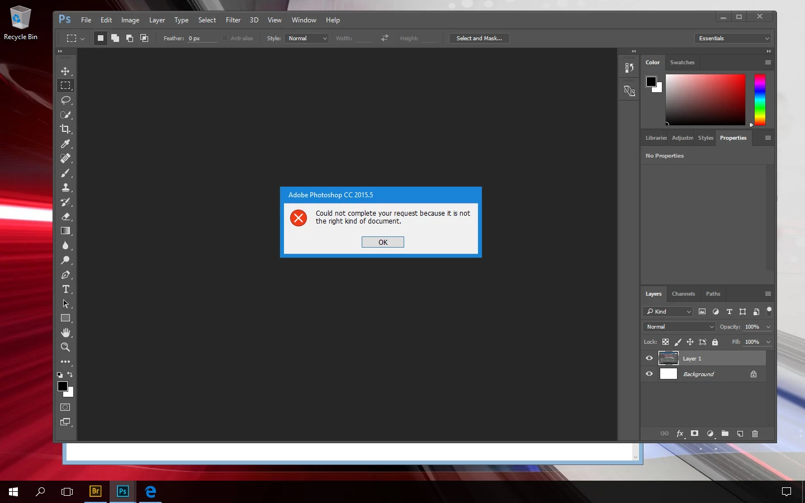Viewport: 805px width, 503px height.
Task: Select the Clone Stamp tool
Action: pyautogui.click(x=65, y=187)
